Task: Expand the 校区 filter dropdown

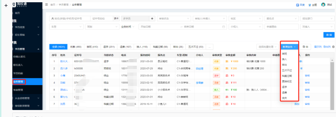Action: pos(245,19)
